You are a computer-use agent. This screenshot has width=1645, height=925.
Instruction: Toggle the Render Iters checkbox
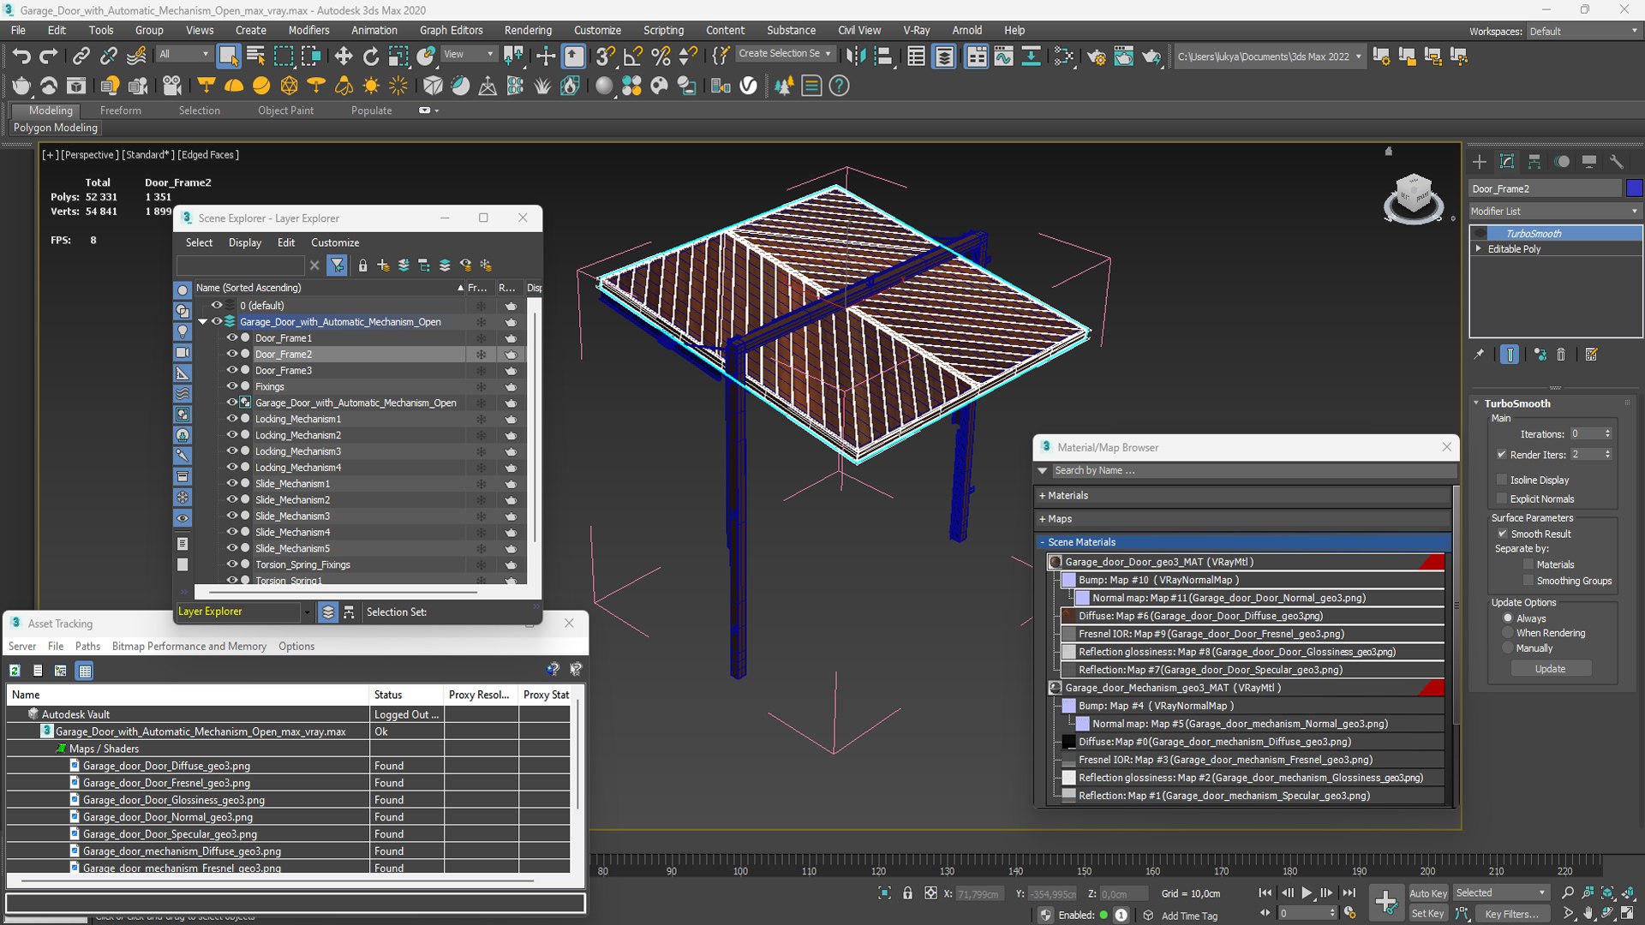(1502, 455)
